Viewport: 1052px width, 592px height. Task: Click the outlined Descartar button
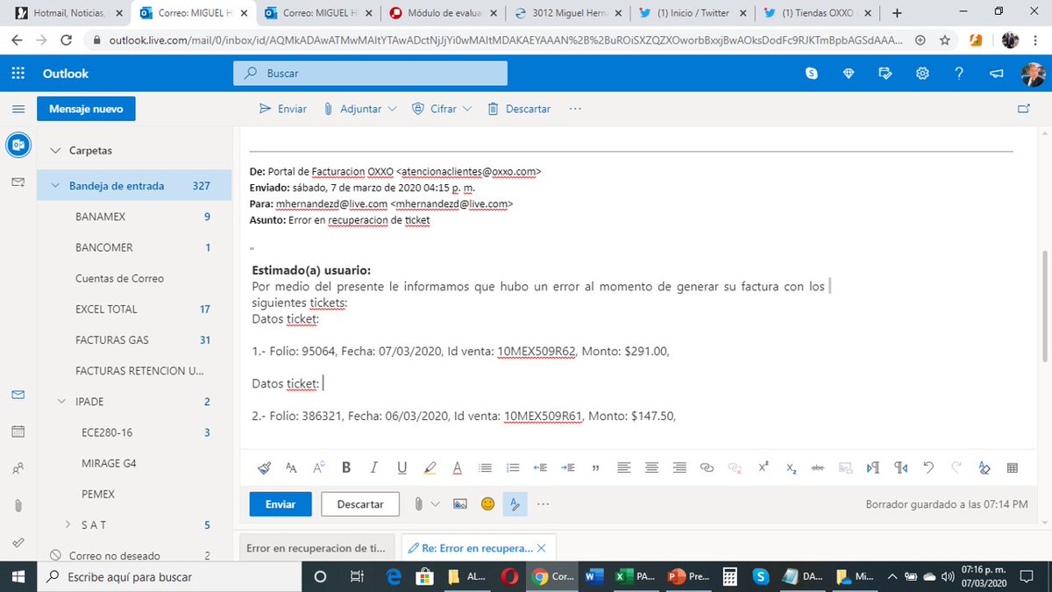(360, 504)
